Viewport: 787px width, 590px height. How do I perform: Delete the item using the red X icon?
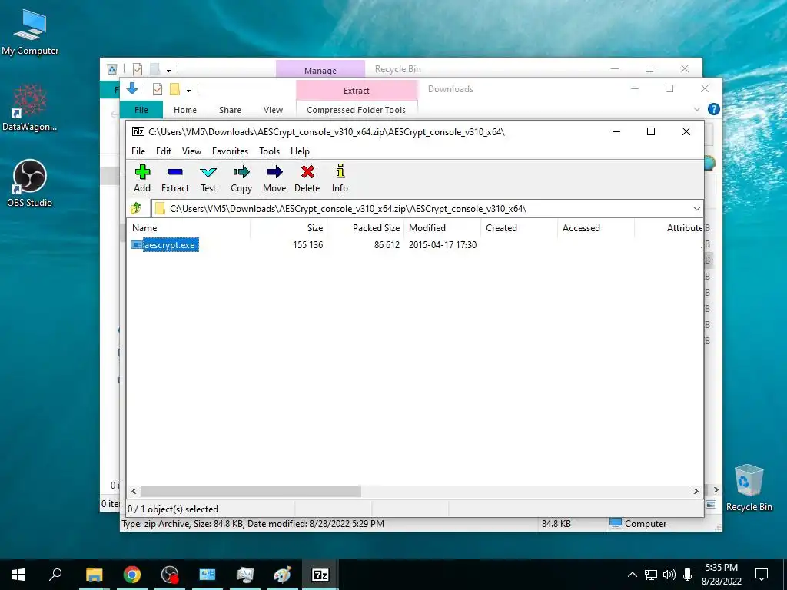tap(307, 178)
